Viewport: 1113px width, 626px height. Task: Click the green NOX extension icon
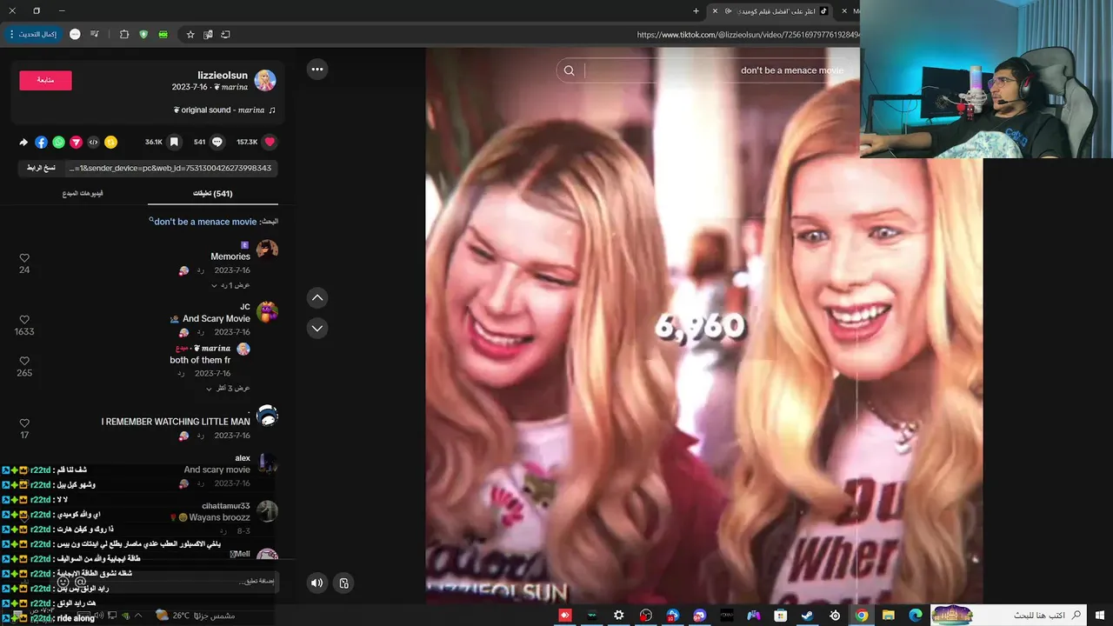(163, 35)
